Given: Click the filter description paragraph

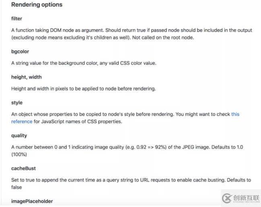Looking at the screenshot, I should [132, 34].
